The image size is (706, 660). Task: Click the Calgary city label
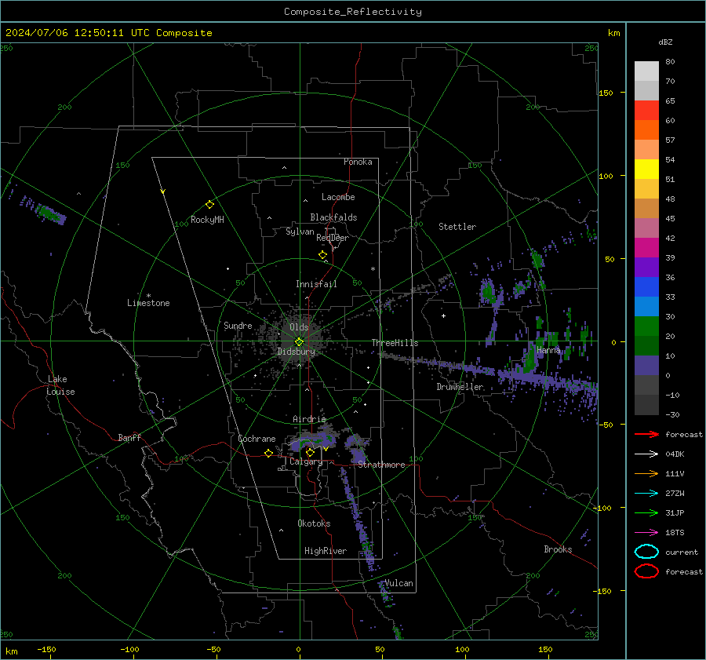(306, 461)
